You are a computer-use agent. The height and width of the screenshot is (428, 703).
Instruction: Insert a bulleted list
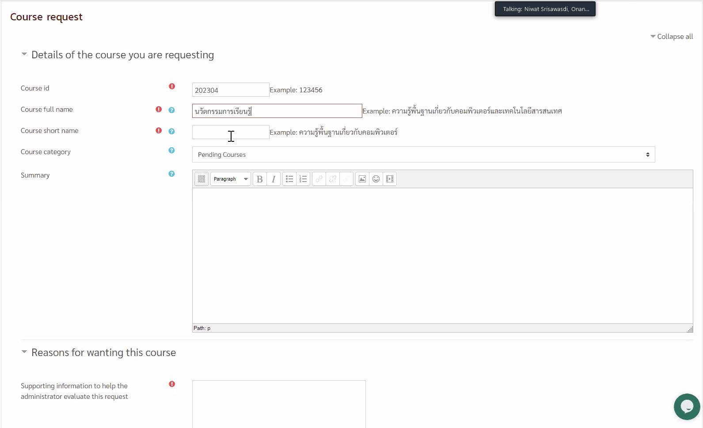pos(289,179)
